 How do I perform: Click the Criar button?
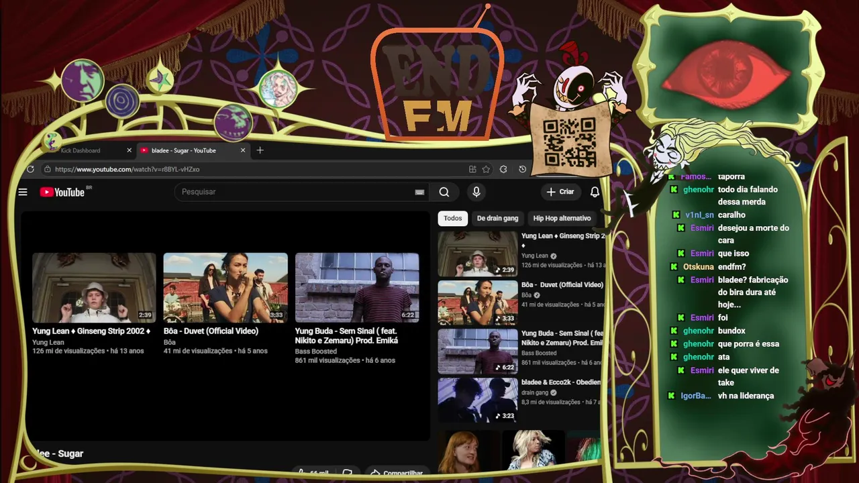coord(561,192)
